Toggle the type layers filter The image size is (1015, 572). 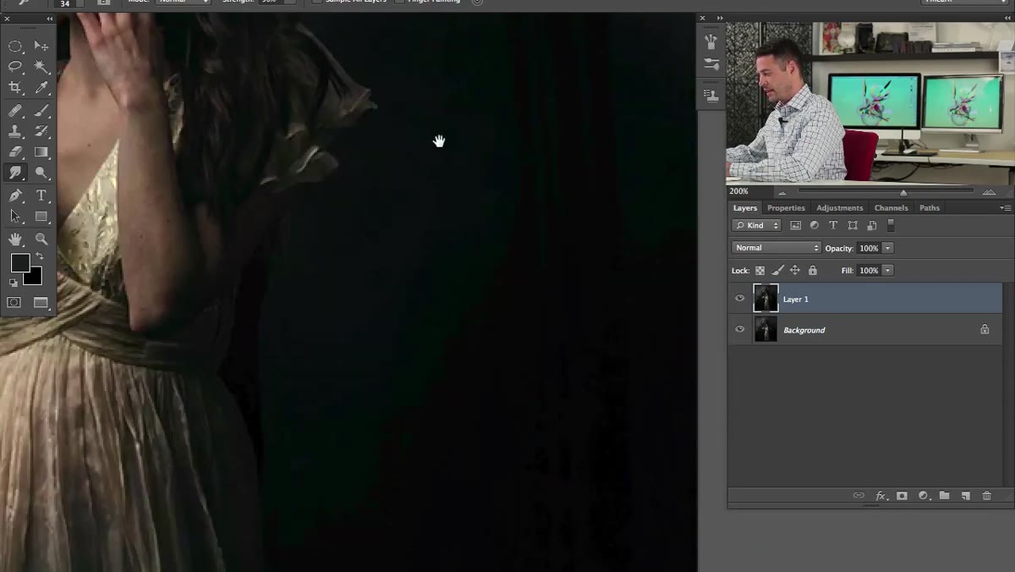tap(833, 226)
